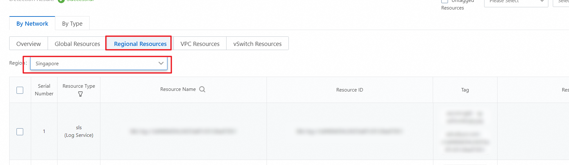Select the sls (Log Service) cell

pos(79,131)
